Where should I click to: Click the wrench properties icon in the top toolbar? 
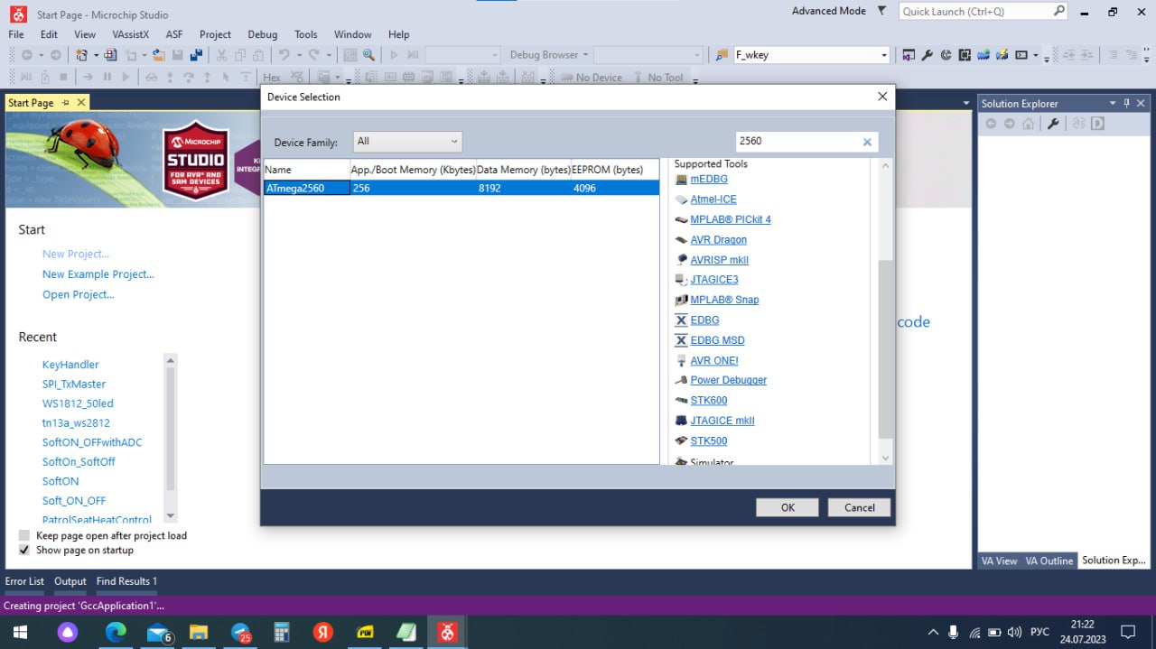pyautogui.click(x=928, y=55)
